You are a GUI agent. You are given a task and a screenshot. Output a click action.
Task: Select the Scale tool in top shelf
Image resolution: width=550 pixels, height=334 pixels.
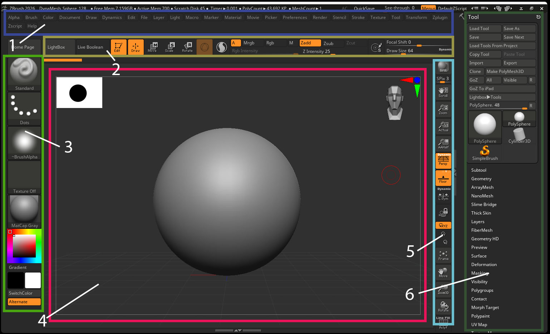pos(170,47)
